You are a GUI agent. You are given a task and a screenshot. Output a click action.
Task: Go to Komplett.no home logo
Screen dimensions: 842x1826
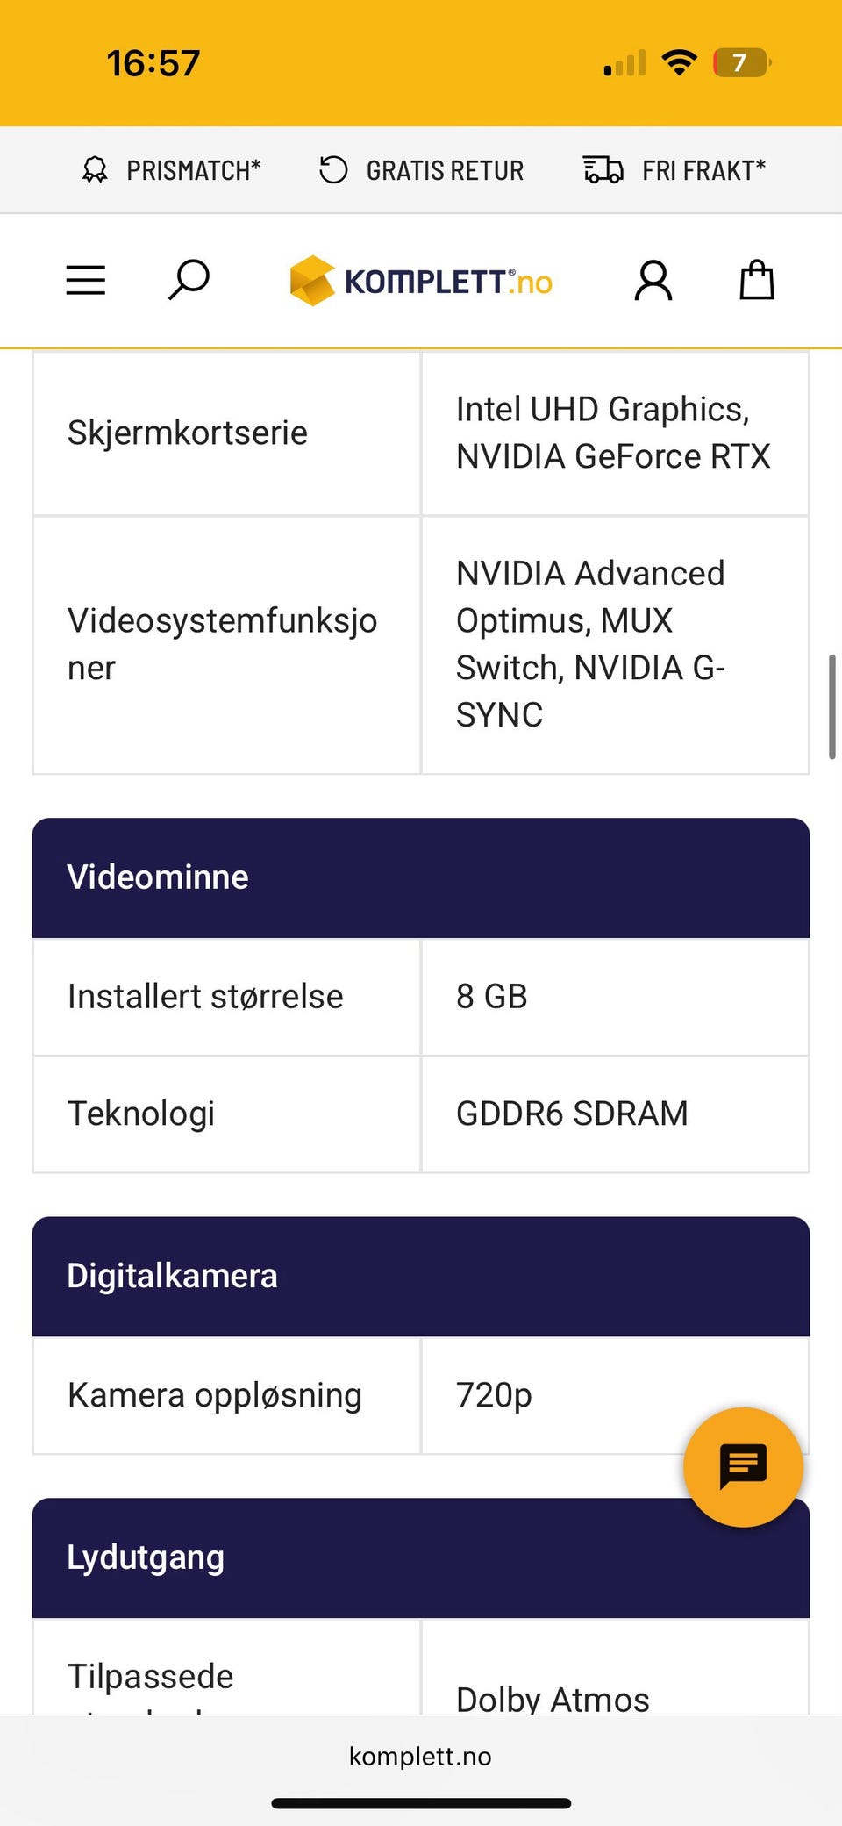(x=421, y=282)
